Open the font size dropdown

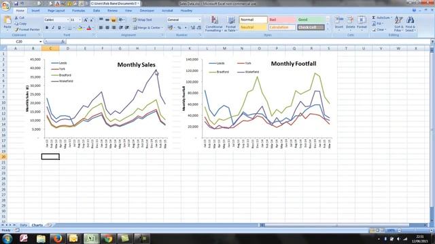pyautogui.click(x=80, y=20)
